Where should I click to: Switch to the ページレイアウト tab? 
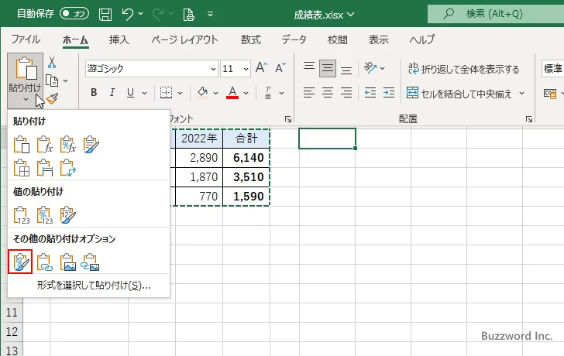[x=184, y=39]
